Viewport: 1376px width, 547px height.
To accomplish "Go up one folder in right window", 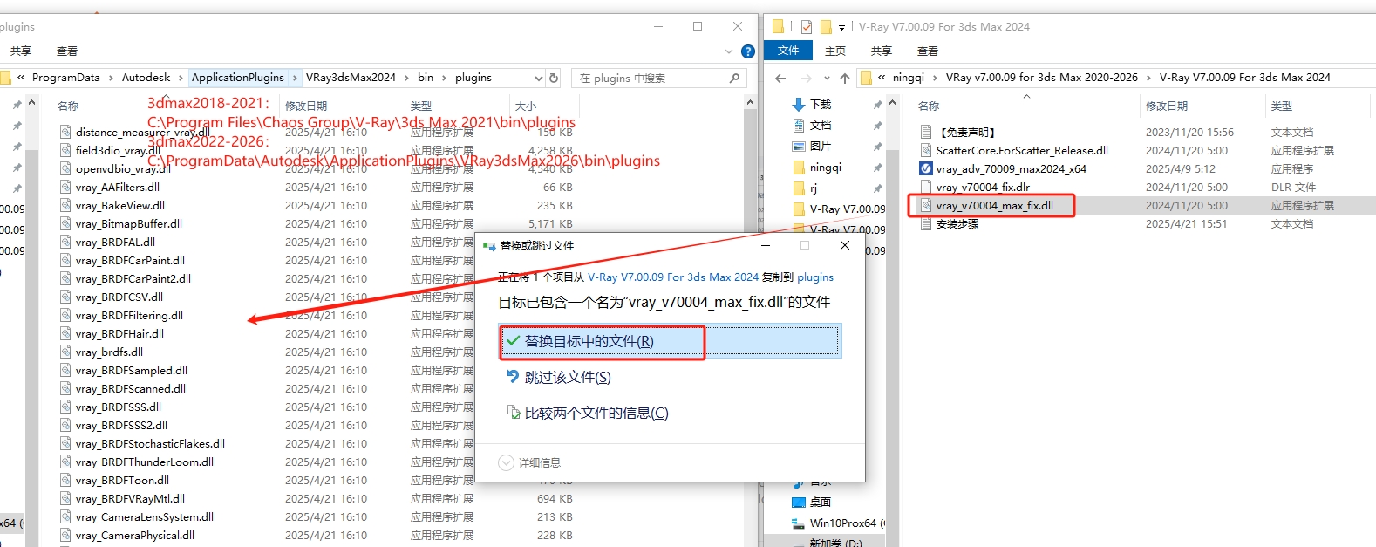I will tap(845, 78).
